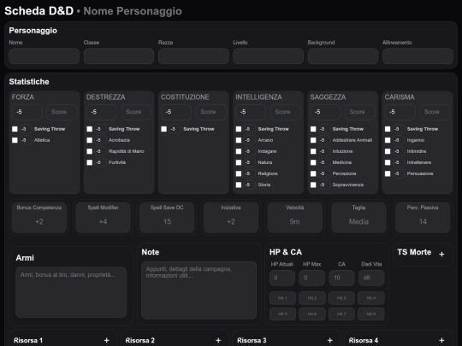
Task: Click inside the Armi text area
Action: (x=71, y=292)
